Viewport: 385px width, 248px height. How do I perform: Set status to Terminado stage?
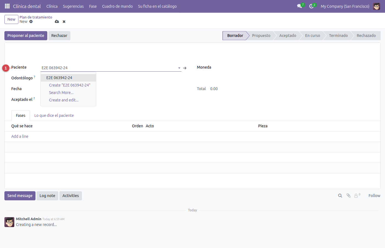point(338,36)
